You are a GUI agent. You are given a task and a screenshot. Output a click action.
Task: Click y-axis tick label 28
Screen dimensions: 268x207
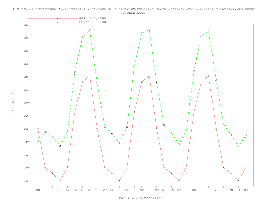click(x=26, y=77)
